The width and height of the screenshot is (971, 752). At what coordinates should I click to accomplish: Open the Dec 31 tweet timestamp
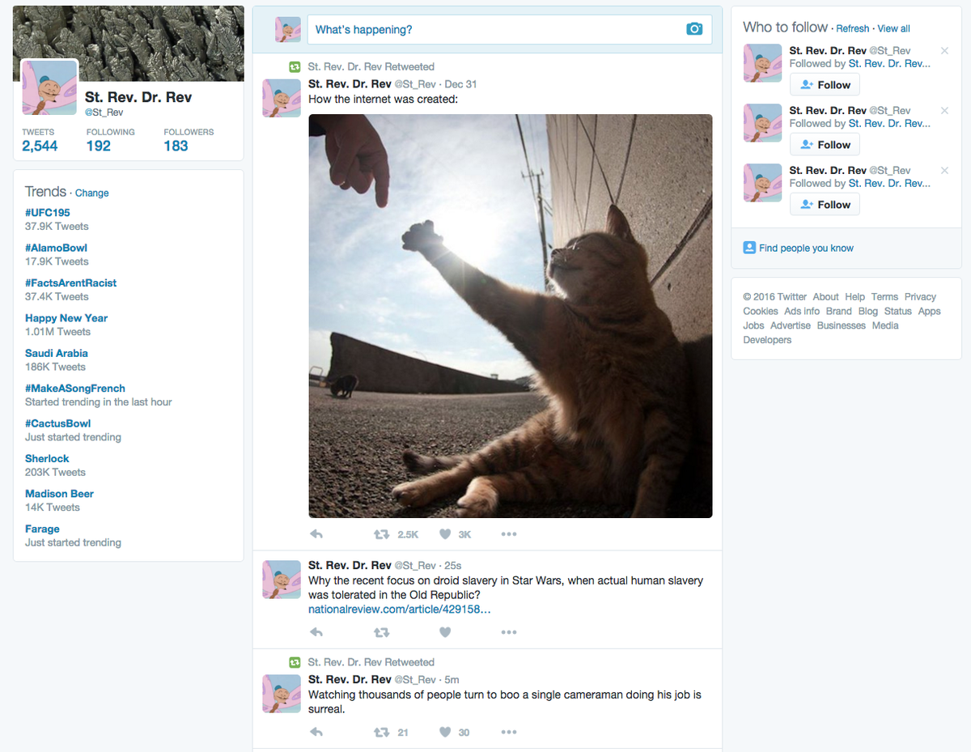pyautogui.click(x=460, y=84)
